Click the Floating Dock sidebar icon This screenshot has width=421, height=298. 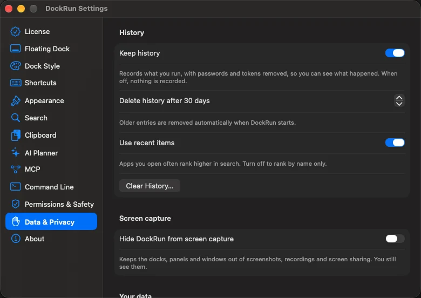(15, 49)
